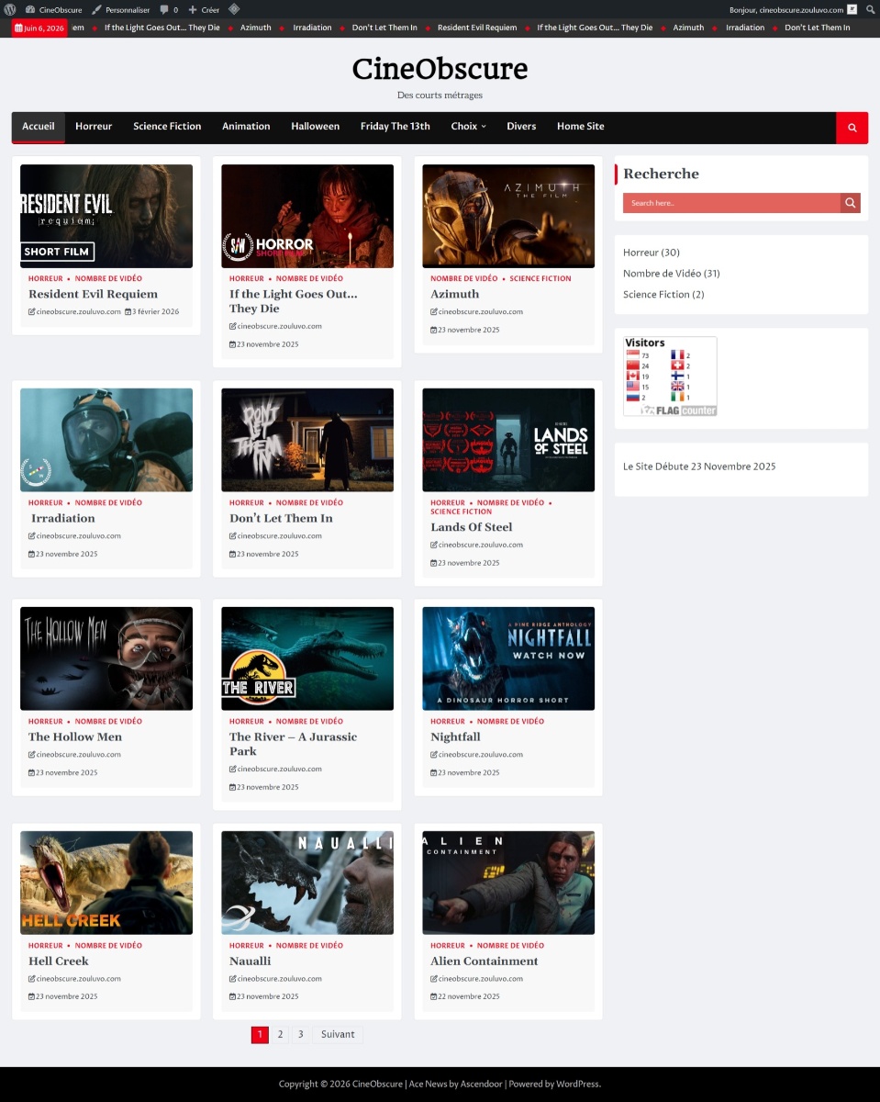Screen dimensions: 880x1102
Task: Click the Lands Of Steel post title
Action: [x=472, y=528]
